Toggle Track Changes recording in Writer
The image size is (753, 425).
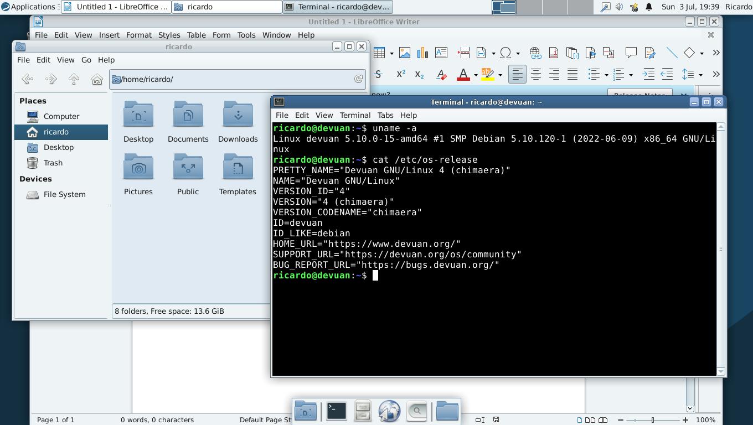coord(649,53)
